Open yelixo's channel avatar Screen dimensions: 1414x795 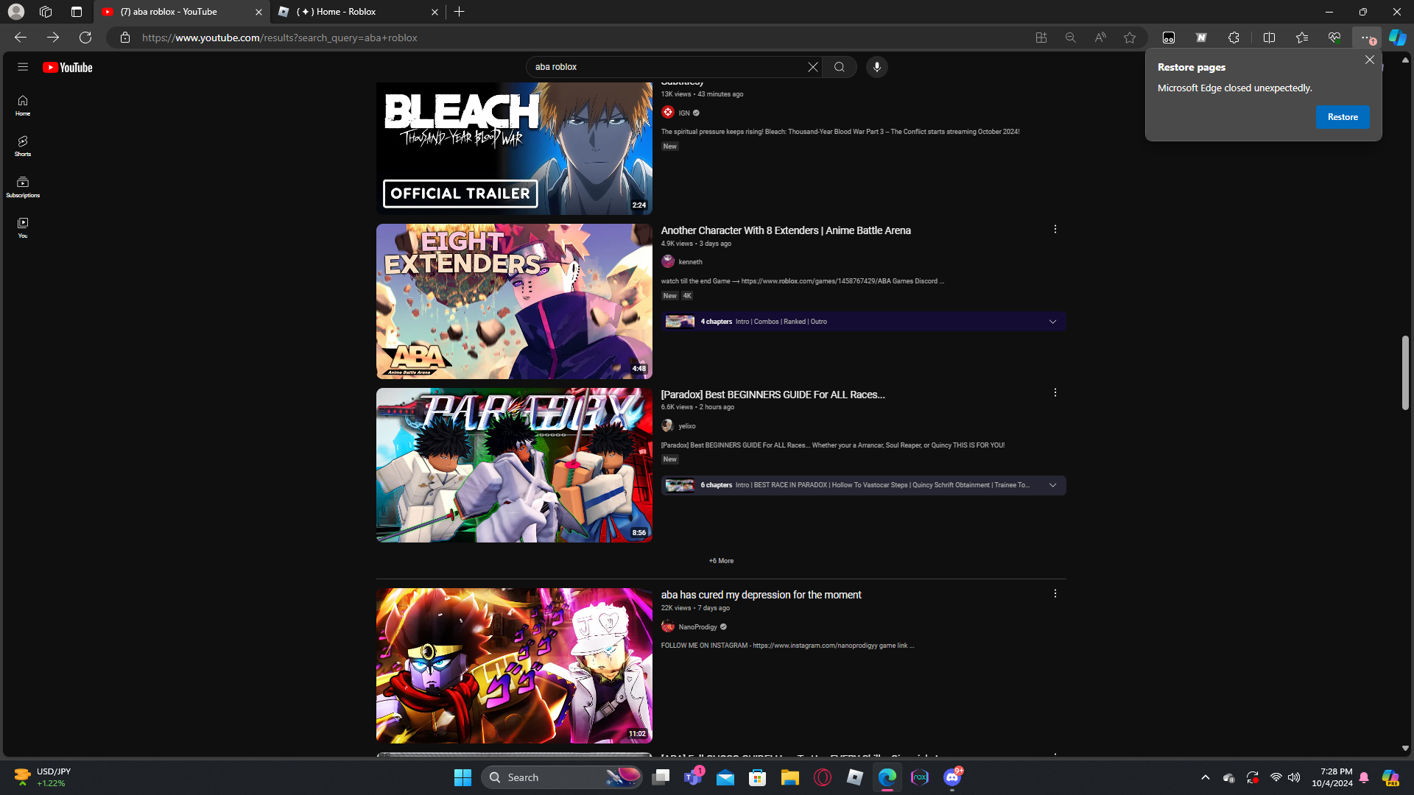668,425
